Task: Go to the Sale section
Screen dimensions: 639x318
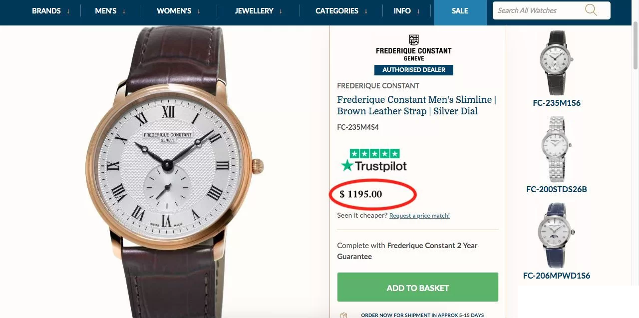Action: tap(460, 10)
